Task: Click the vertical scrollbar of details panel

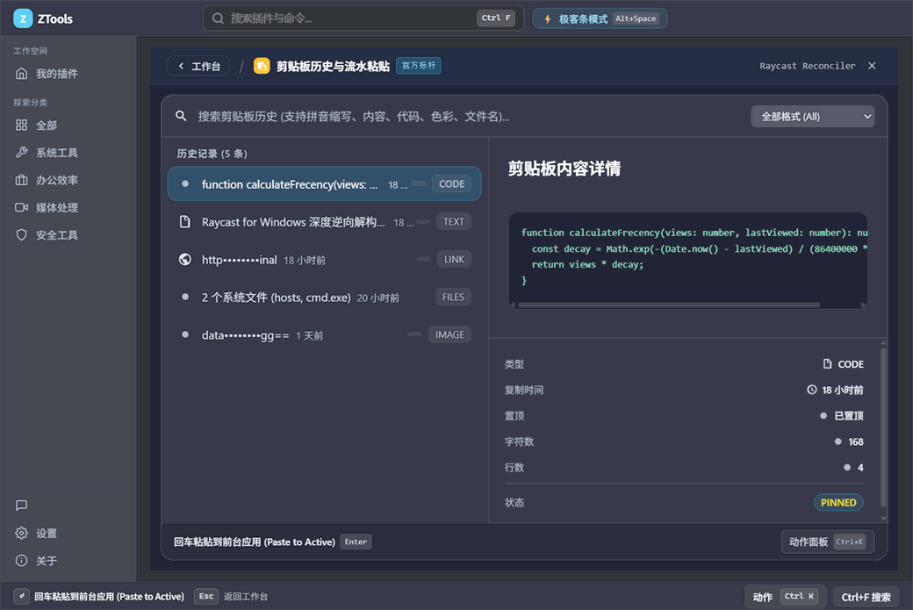Action: tap(883, 427)
